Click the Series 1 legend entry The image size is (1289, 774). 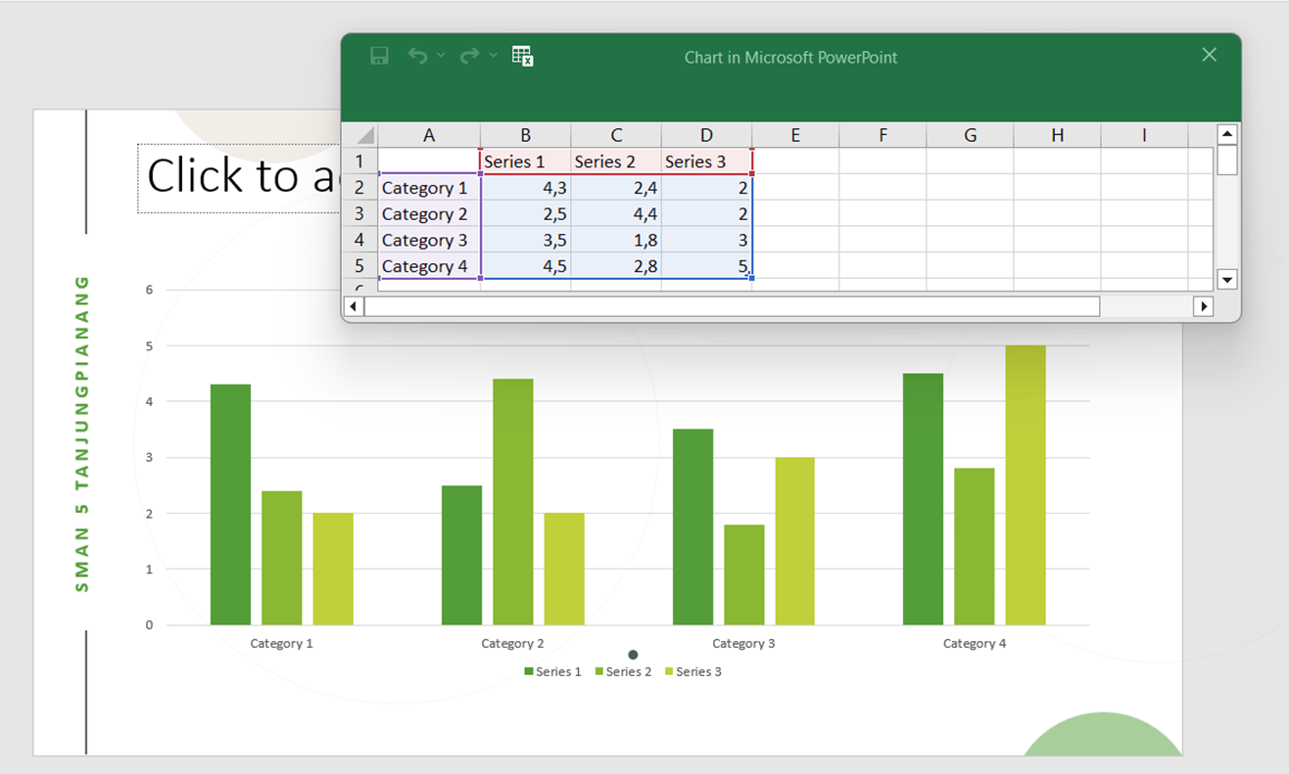coord(552,671)
